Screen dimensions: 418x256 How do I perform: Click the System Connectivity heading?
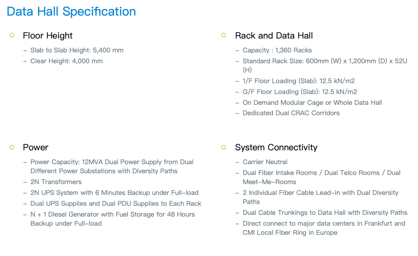pos(276,148)
